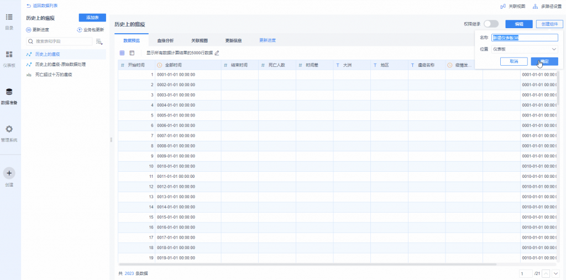Go to the next page with the down arrow
Viewport: 566px width, 280px height.
pyautogui.click(x=555, y=273)
